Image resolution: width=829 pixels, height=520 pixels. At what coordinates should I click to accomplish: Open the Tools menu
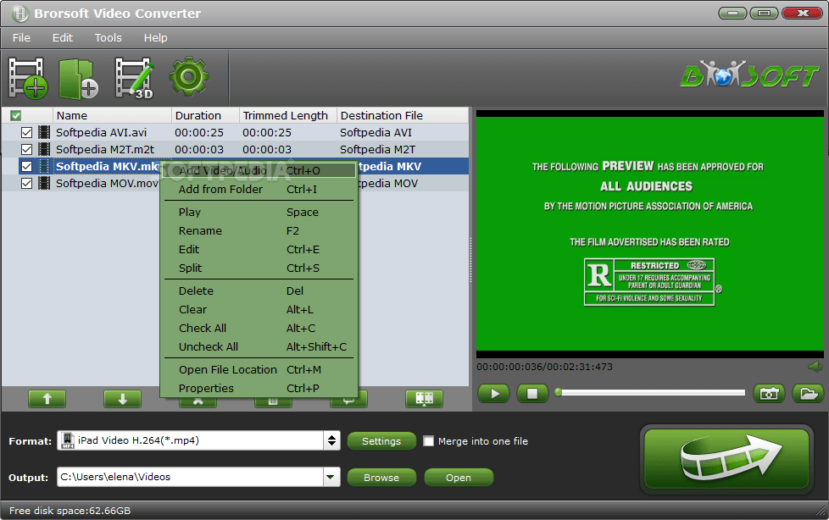click(x=108, y=37)
